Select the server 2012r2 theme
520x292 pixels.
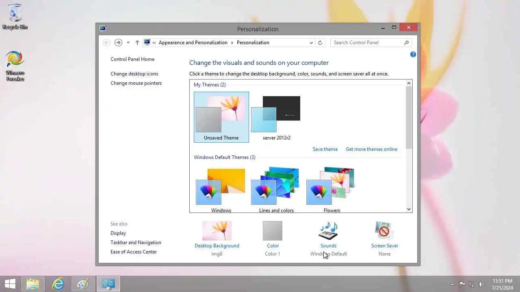click(276, 117)
